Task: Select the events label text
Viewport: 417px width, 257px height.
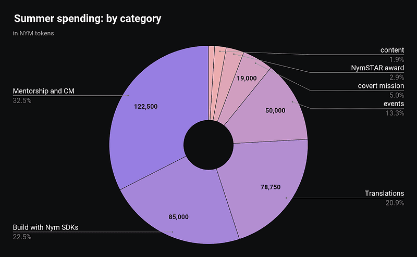Action: pyautogui.click(x=394, y=105)
